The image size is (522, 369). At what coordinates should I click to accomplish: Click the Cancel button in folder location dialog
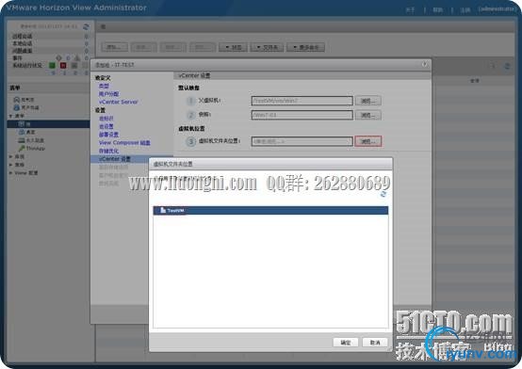pos(375,343)
